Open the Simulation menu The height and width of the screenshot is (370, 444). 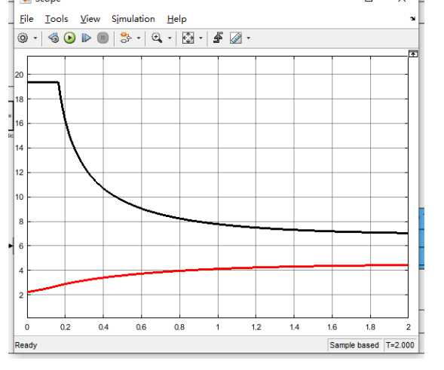click(x=133, y=19)
